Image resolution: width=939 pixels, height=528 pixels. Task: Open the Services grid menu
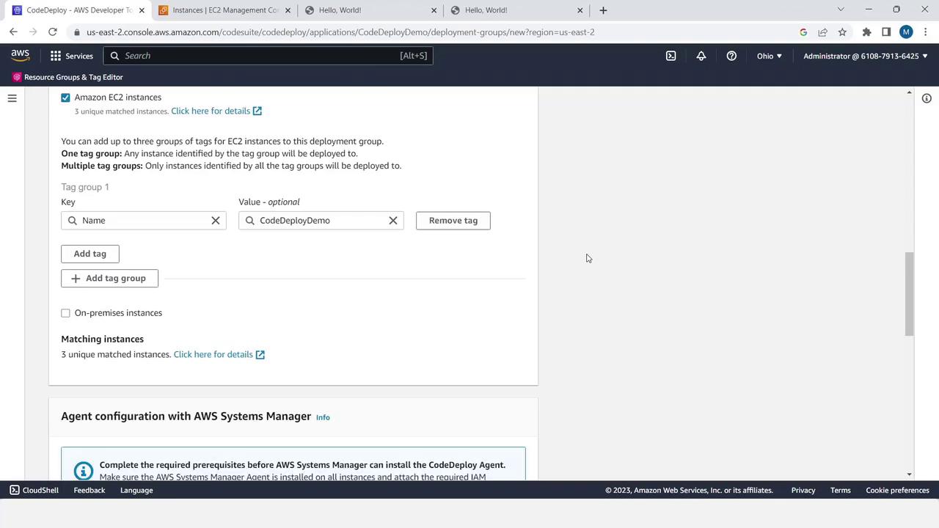[x=56, y=56]
